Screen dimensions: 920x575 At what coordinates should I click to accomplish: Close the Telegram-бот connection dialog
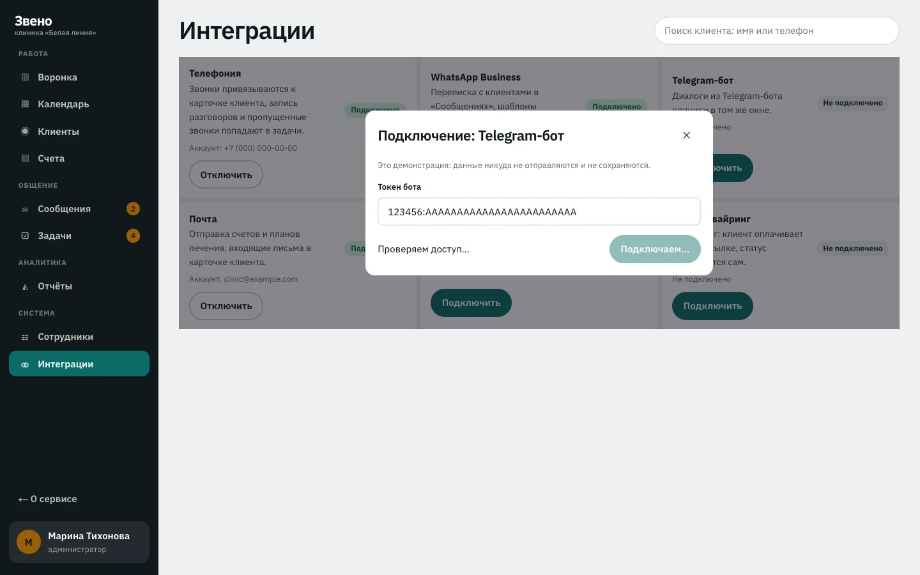tap(687, 135)
